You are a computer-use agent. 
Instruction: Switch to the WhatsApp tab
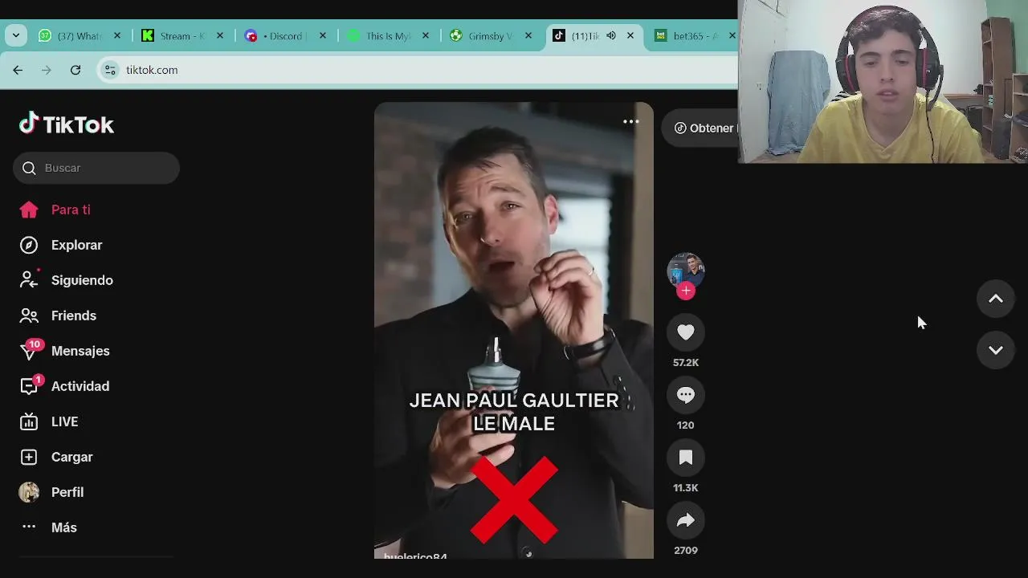click(80, 35)
